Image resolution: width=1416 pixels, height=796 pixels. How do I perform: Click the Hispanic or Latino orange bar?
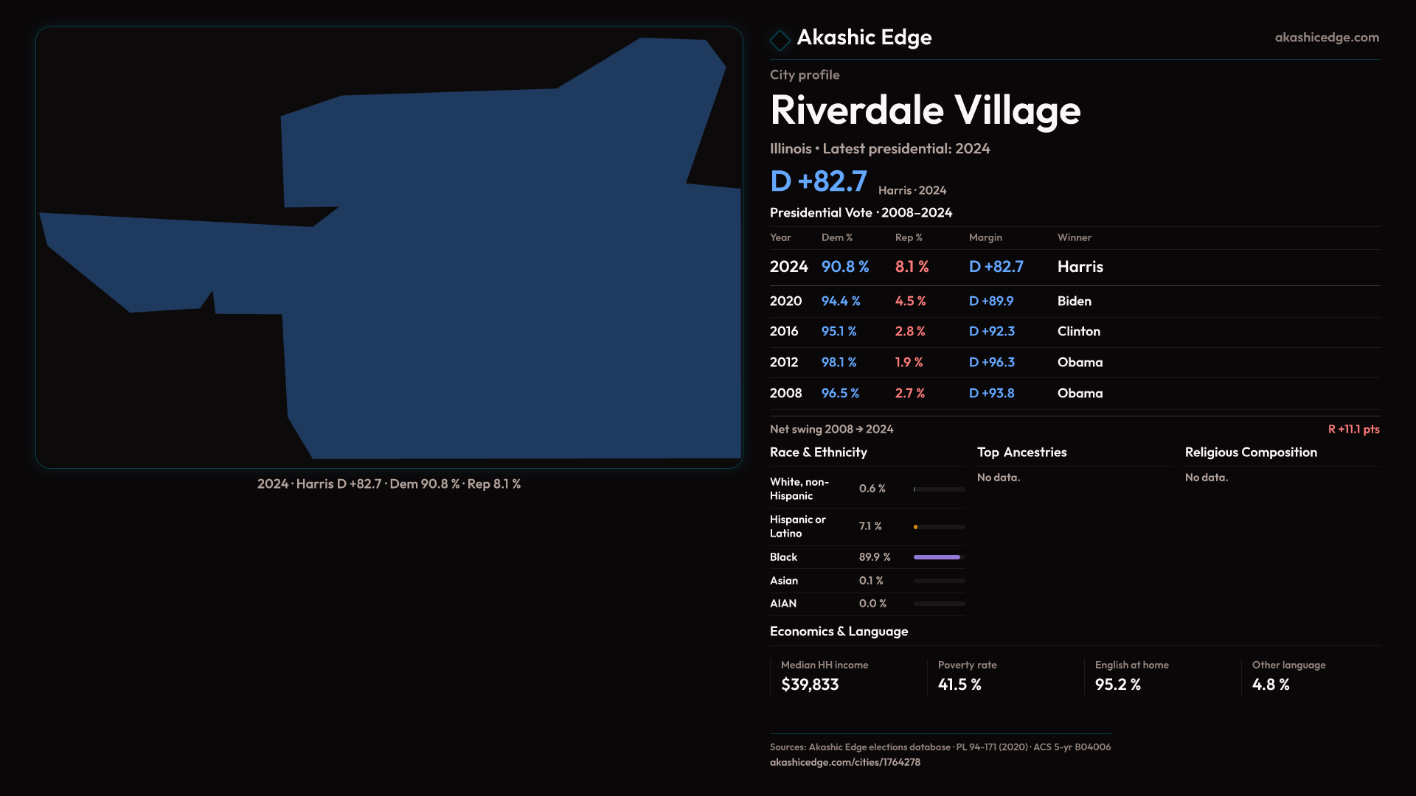[916, 527]
